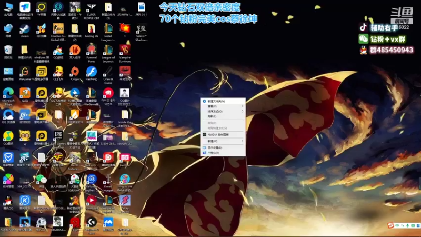Image resolution: width=421 pixels, height=237 pixels.
Task: Choose 个性化(R) in the context menu
Action: [x=223, y=153]
